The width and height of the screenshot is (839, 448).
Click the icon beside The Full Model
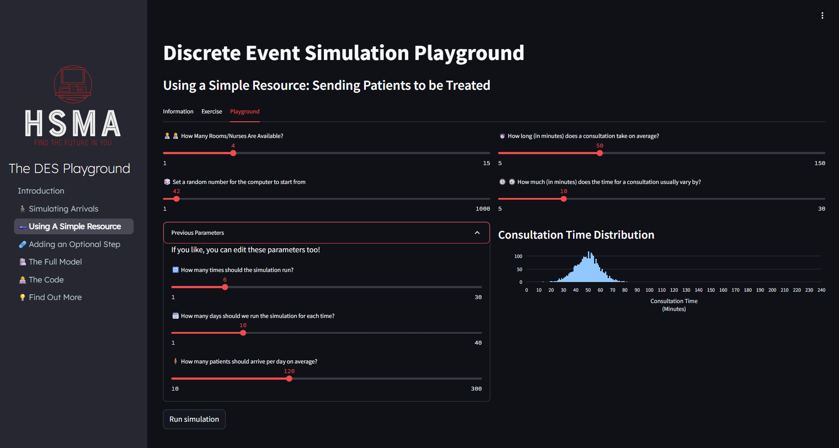(23, 262)
